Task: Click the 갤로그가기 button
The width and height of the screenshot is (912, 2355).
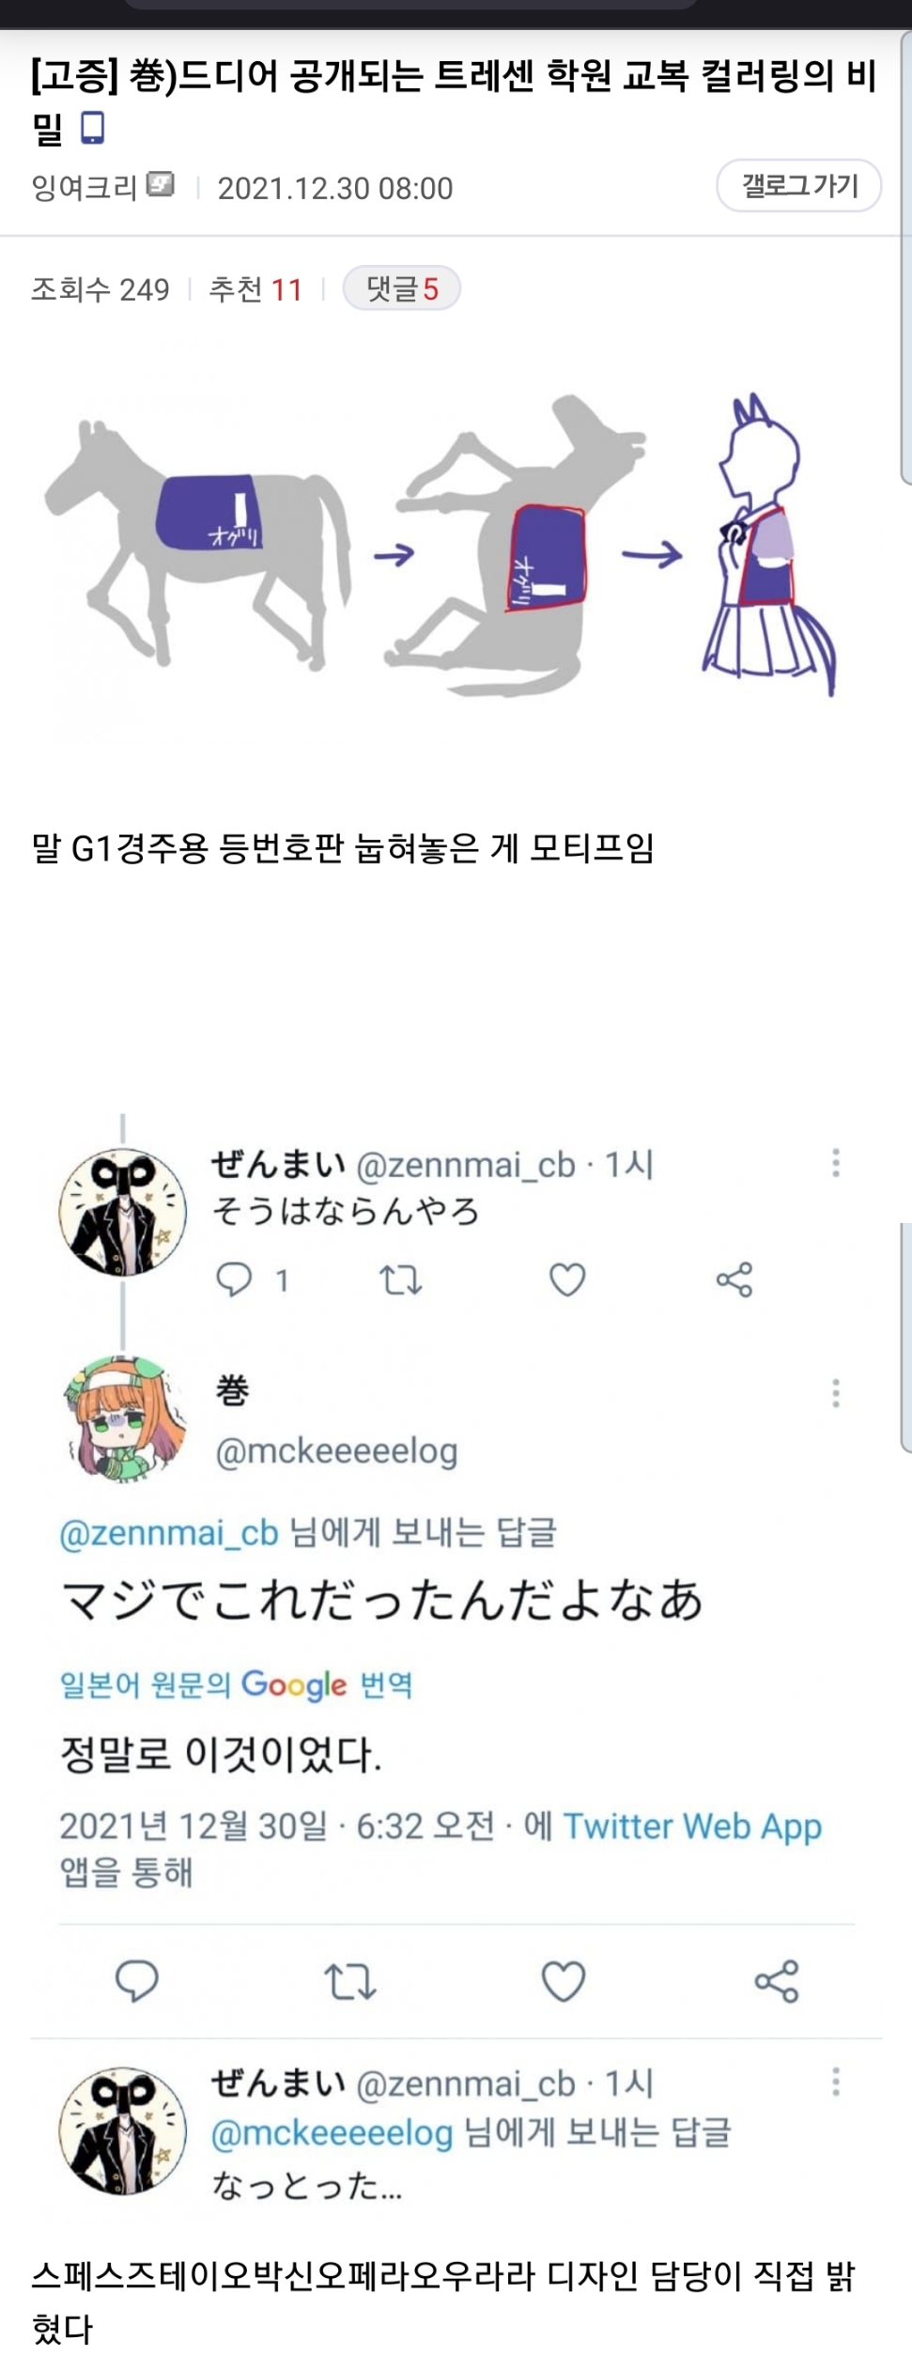Action: click(x=799, y=186)
